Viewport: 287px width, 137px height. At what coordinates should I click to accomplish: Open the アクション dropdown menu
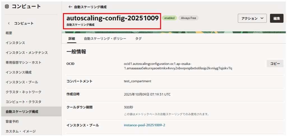[252, 18]
